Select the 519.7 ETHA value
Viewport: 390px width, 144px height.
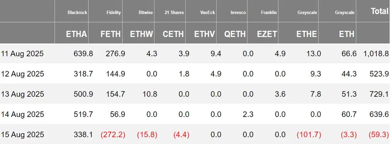(83, 114)
